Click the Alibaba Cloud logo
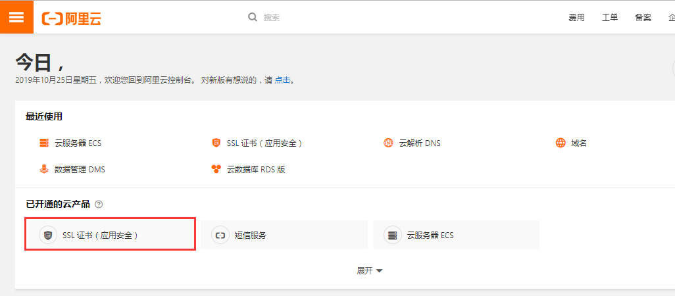The height and width of the screenshot is (296, 675). 72,18
